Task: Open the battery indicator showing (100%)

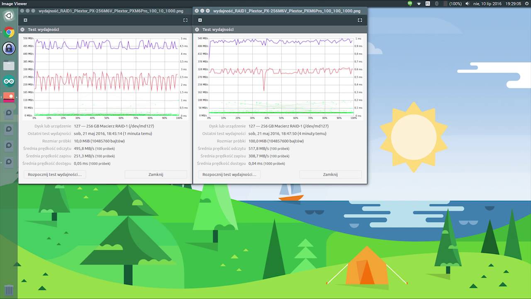Action: click(x=453, y=4)
